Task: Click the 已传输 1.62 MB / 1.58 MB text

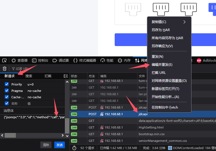Action: pyautogui.click(x=119, y=148)
